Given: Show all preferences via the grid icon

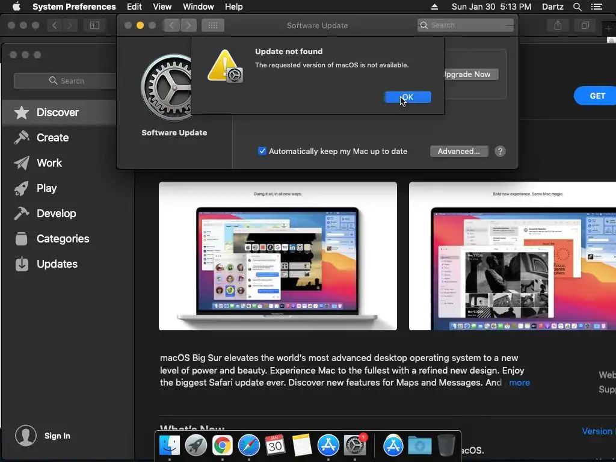Looking at the screenshot, I should (213, 25).
